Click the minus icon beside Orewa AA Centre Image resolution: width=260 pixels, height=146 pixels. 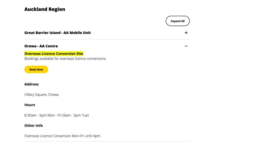186,46
